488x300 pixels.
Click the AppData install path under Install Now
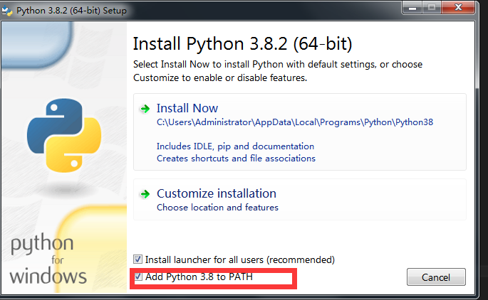click(294, 122)
